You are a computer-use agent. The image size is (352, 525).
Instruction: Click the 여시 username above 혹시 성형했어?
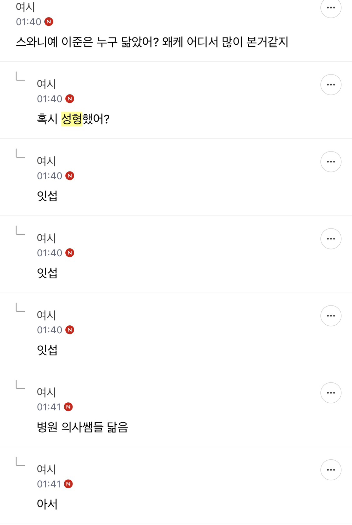tap(46, 84)
